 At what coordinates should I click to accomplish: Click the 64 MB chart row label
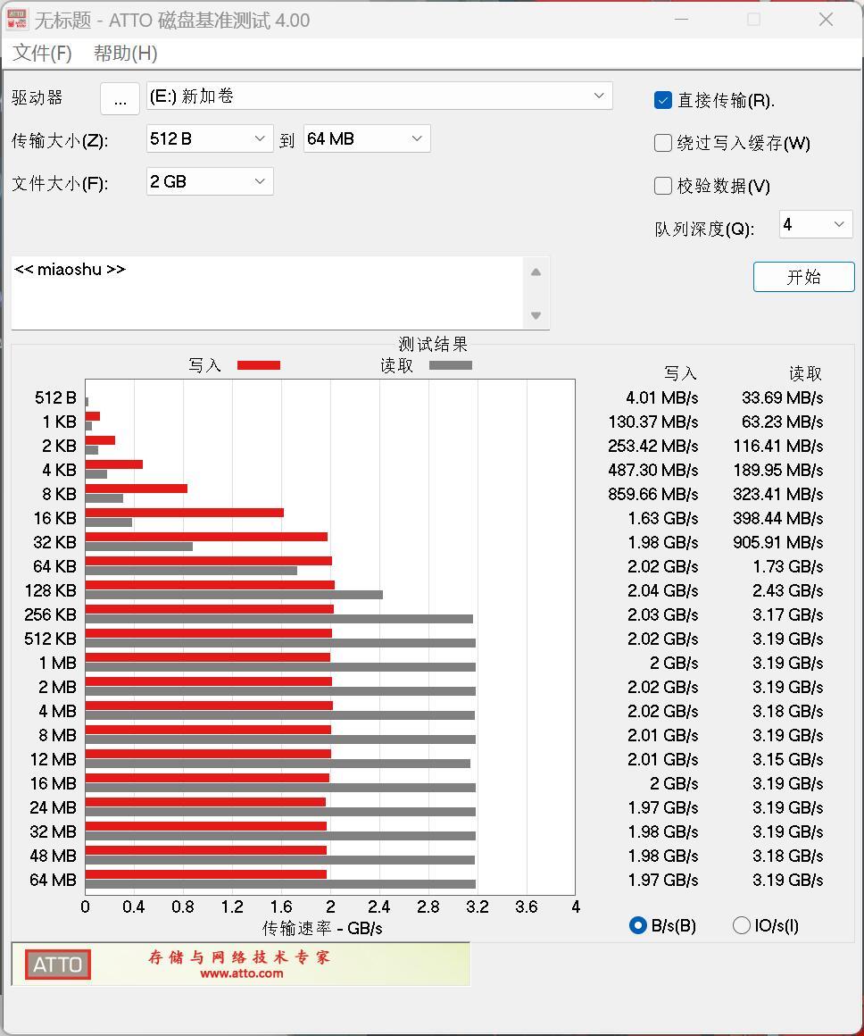pyautogui.click(x=53, y=880)
